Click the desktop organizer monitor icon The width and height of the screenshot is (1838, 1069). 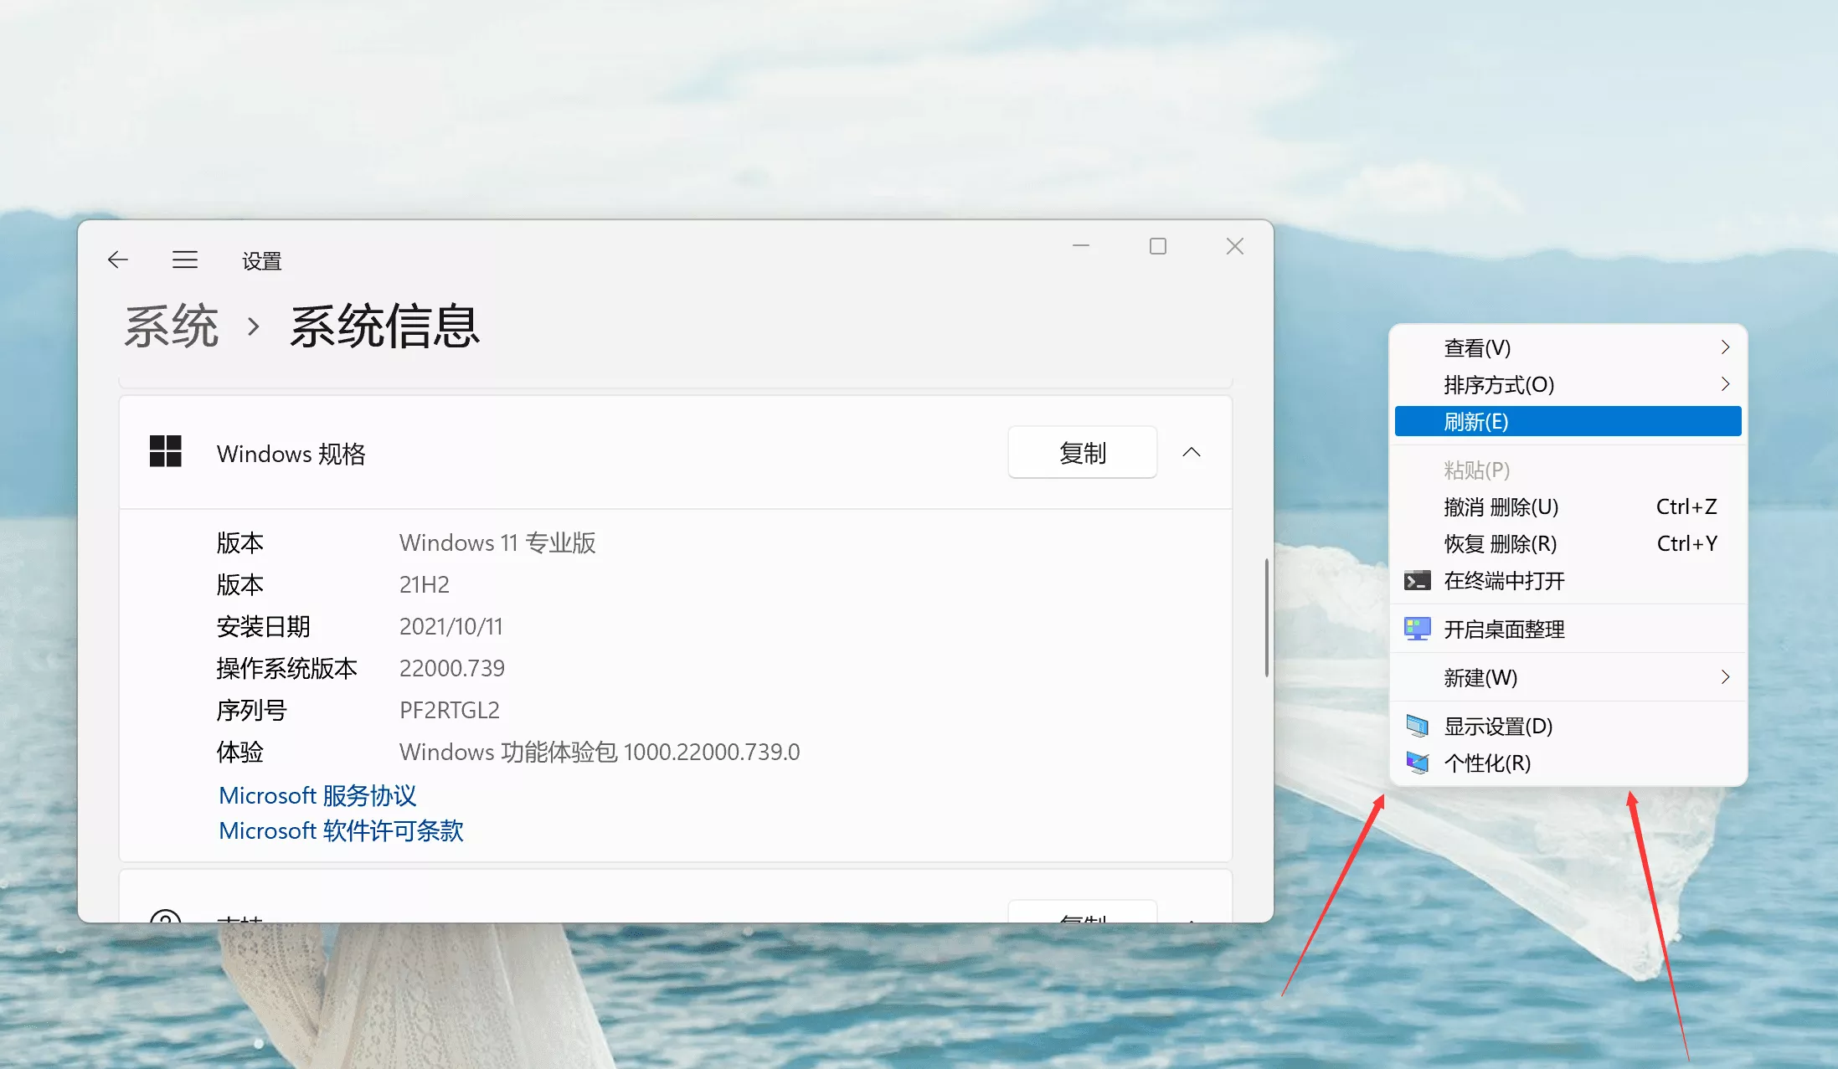1417,629
